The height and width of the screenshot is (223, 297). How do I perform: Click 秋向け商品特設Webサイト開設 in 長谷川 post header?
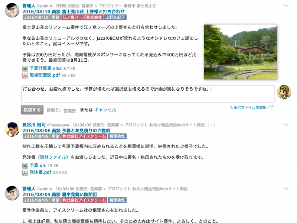point(177,125)
